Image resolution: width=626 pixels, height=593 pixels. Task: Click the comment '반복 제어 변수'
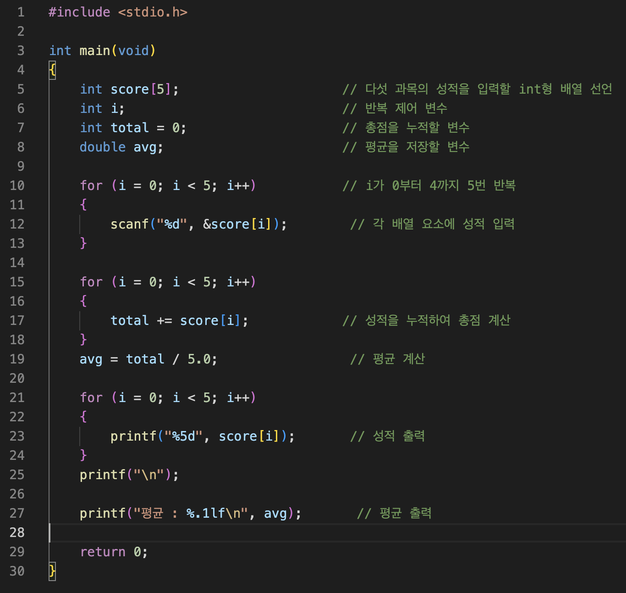tap(406, 108)
